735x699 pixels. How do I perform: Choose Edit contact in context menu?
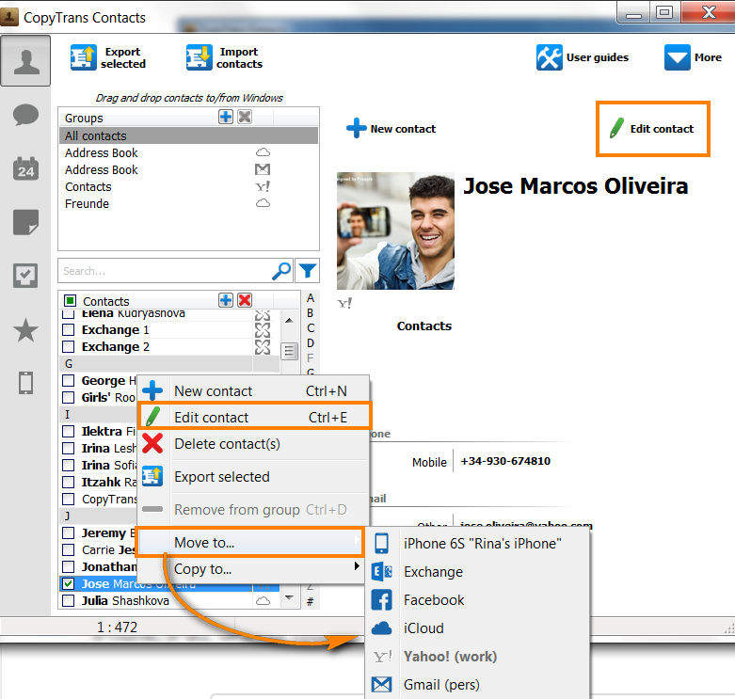tap(253, 417)
